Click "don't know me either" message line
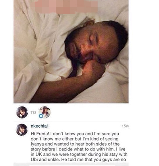 75,139
